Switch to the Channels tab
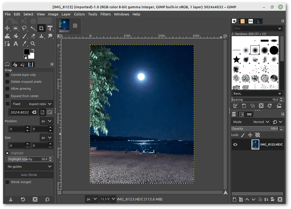291x209 pixels. [x=242, y=114]
